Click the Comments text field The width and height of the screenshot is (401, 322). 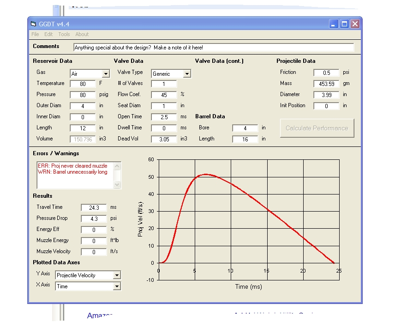[213, 48]
